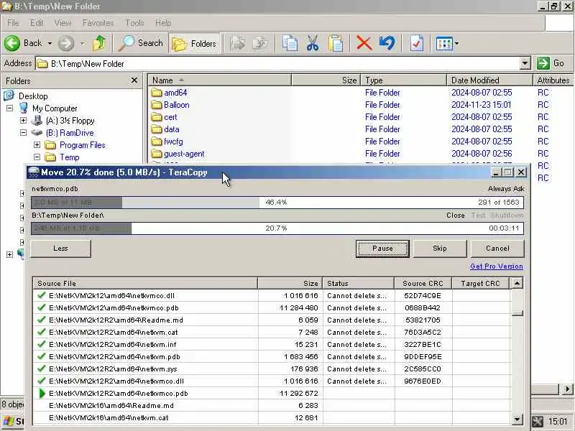
Task: Click the TeraCopy list scroll up arrow
Action: click(x=517, y=283)
